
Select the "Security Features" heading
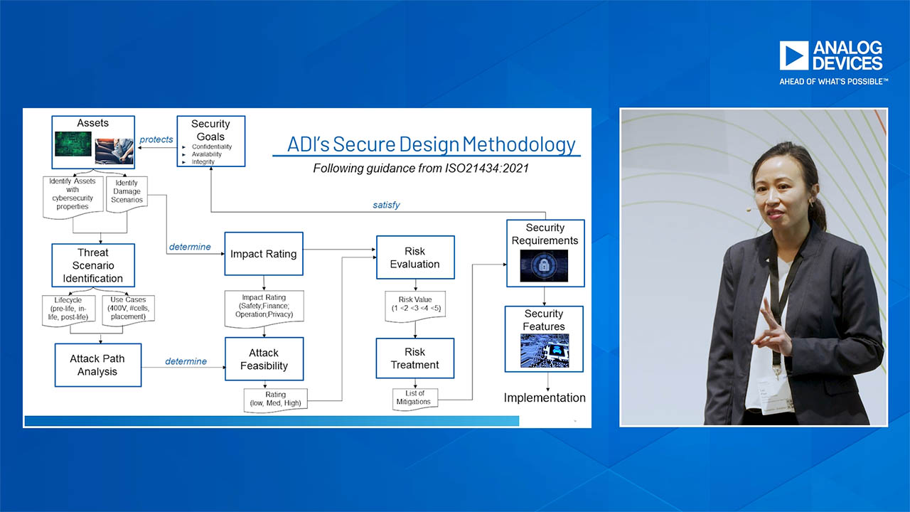(544, 320)
